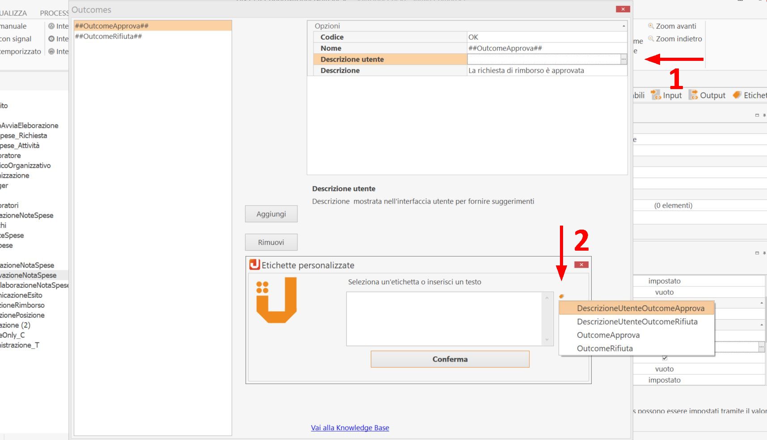Screen dimensions: 767x440
Task: Click the 'temporizzato' ribbon item
Action: point(21,51)
